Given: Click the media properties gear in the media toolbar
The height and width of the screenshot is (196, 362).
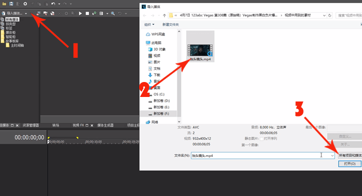Looking at the screenshot, I should tap(66, 13).
